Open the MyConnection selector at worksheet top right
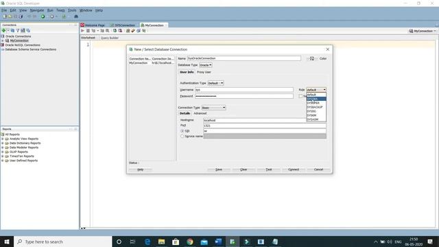 423,31
